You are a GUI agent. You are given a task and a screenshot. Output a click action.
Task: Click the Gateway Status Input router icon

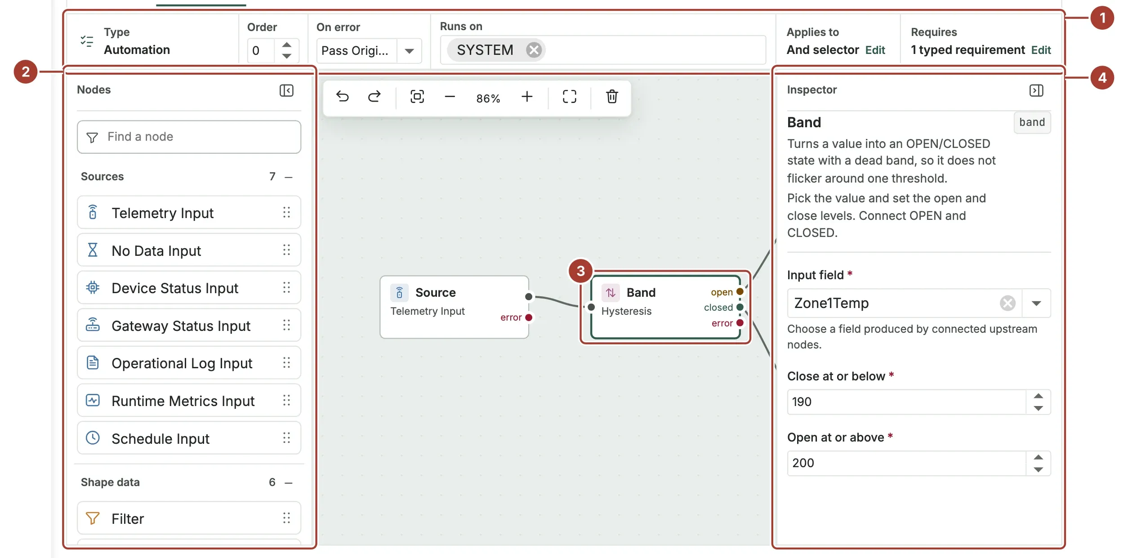pyautogui.click(x=93, y=325)
